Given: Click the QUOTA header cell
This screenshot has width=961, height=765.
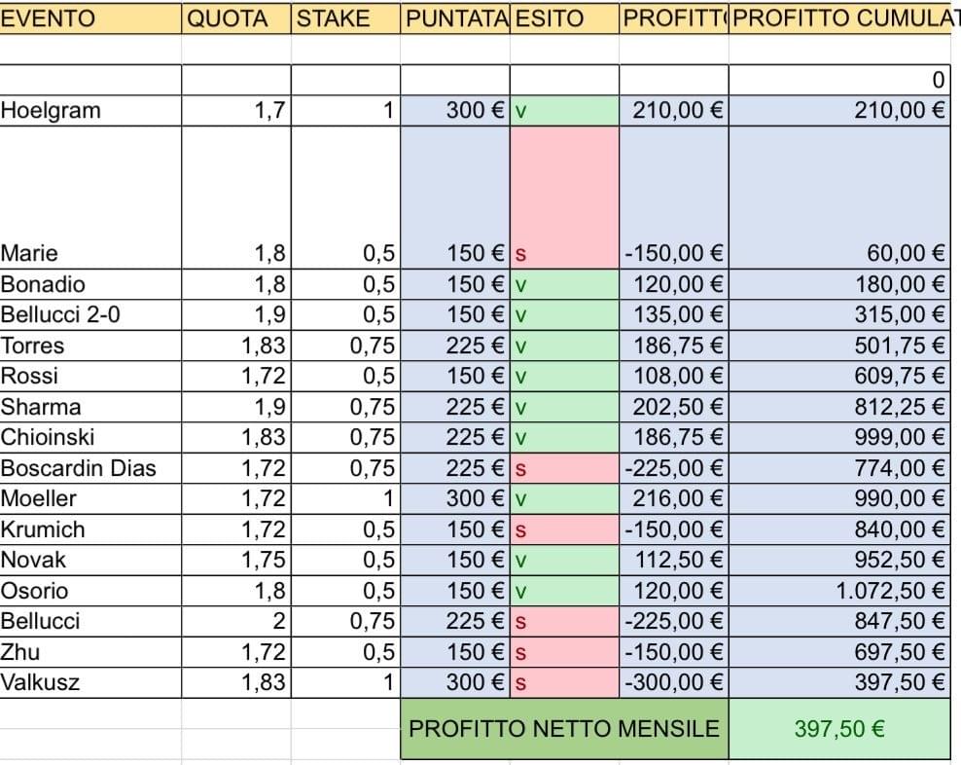Looking at the screenshot, I should pos(235,18).
